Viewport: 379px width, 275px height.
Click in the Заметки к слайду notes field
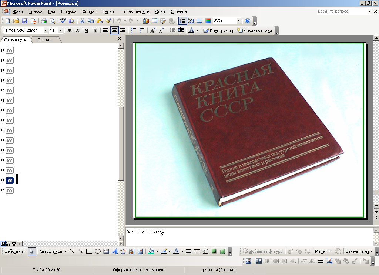[249, 237]
